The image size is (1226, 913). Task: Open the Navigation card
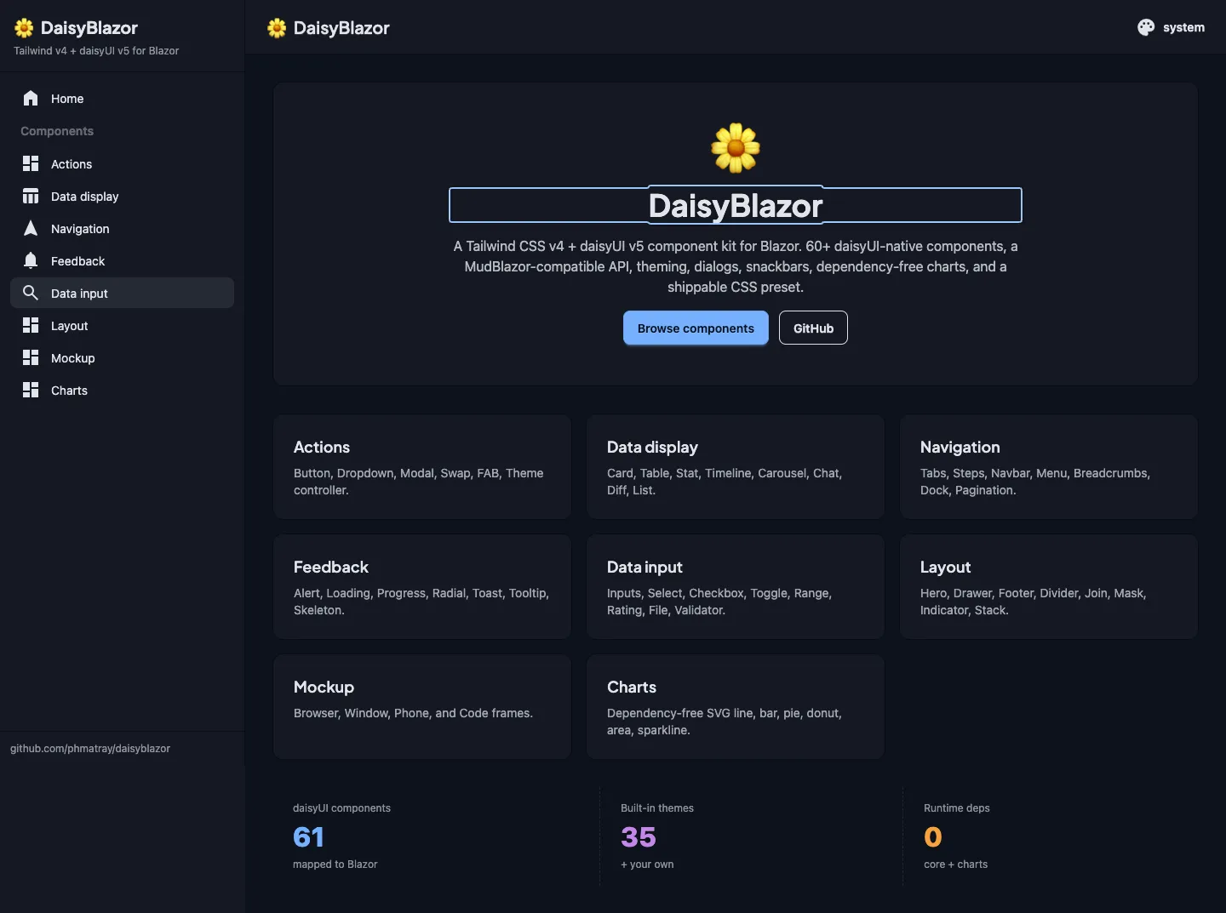[1049, 467]
